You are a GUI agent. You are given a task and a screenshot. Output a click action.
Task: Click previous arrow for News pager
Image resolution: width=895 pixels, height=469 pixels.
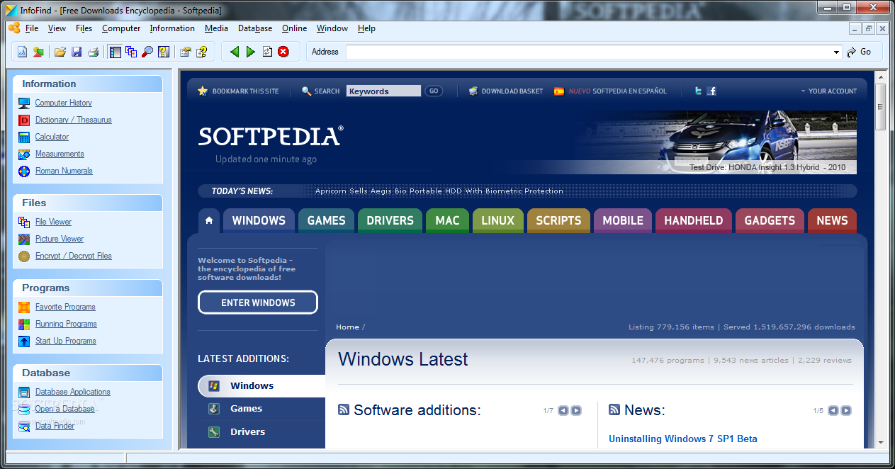pyautogui.click(x=833, y=410)
